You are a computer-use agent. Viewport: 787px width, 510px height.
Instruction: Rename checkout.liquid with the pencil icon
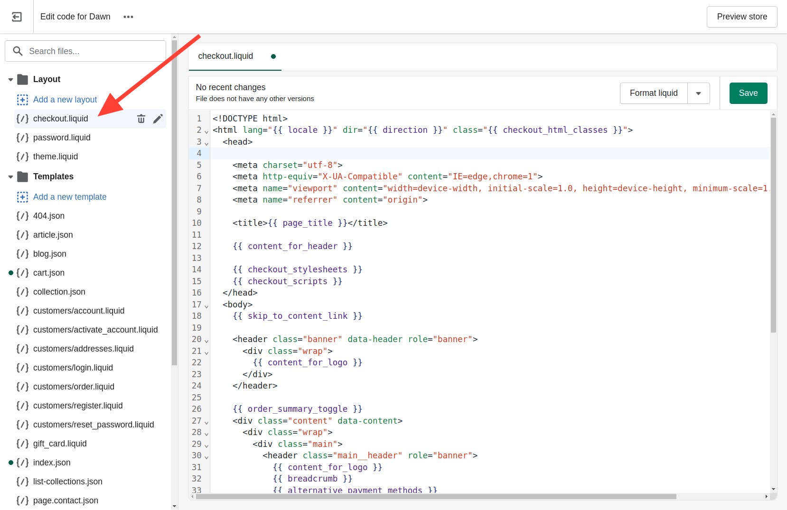click(158, 119)
